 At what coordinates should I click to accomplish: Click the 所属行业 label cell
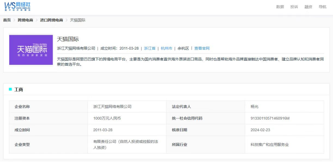pyautogui.click(x=205, y=145)
